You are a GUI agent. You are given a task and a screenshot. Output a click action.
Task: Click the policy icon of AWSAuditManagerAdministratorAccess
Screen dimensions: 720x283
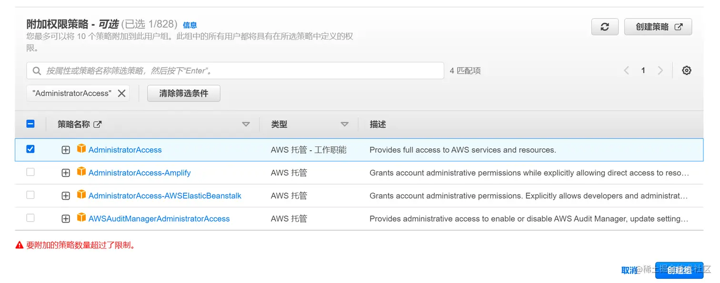[81, 218]
